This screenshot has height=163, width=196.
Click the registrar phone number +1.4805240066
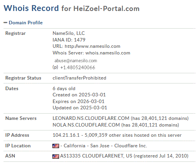tap(77, 67)
